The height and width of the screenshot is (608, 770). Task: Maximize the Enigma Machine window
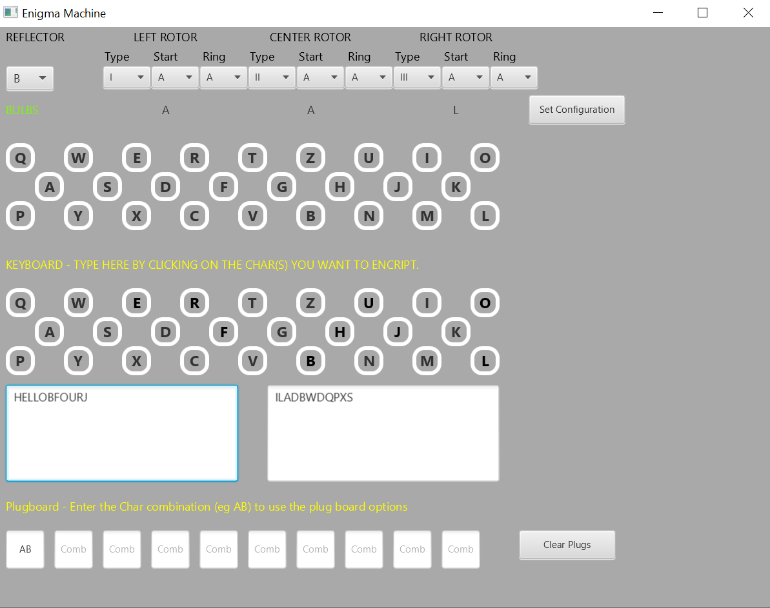point(703,13)
